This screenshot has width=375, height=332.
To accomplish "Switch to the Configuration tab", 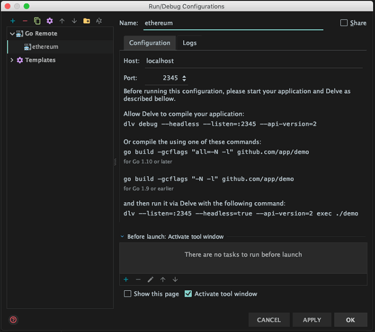I will point(149,43).
